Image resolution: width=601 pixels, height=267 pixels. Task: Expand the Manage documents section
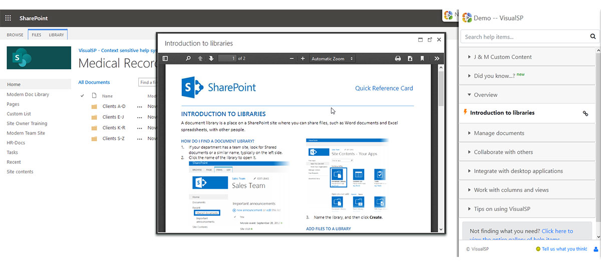coord(527,133)
